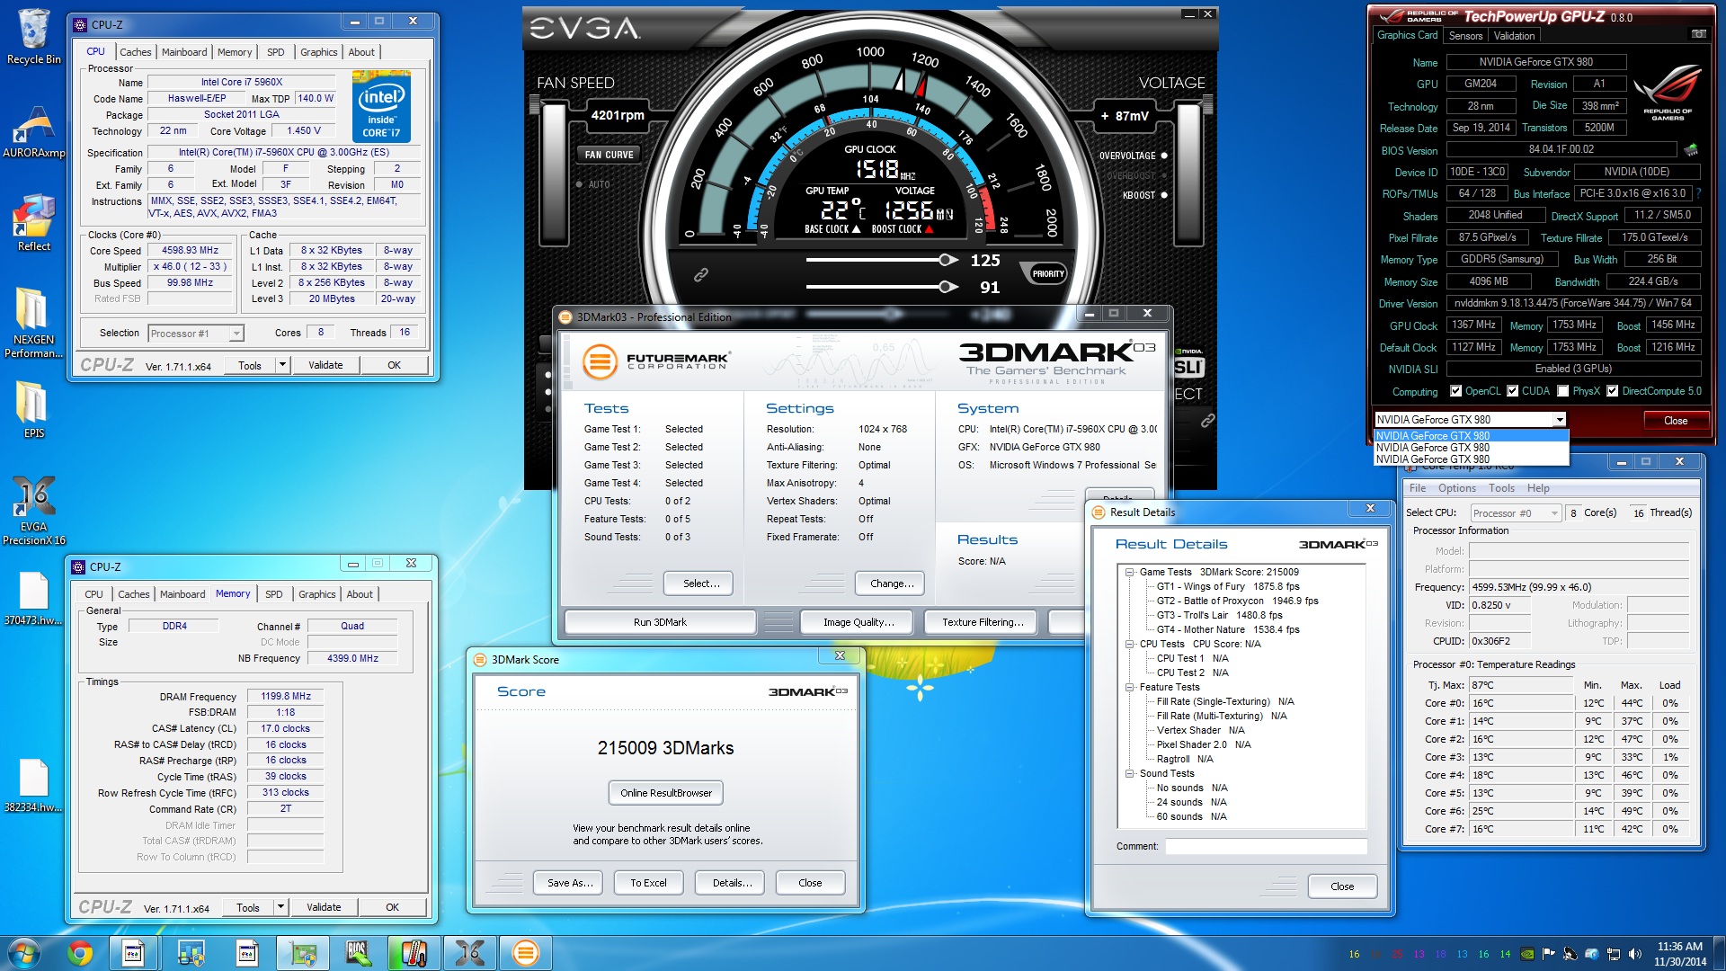Click FAN CURVE button in PrecisionX
1726x971 pixels.
609,155
